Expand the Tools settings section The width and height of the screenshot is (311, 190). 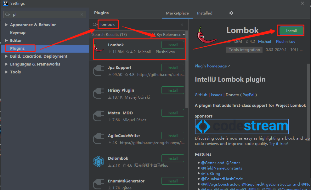tap(6, 72)
